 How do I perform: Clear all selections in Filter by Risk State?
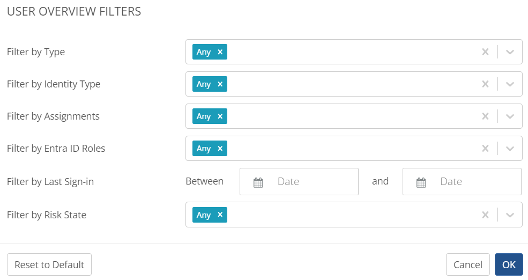coord(485,215)
